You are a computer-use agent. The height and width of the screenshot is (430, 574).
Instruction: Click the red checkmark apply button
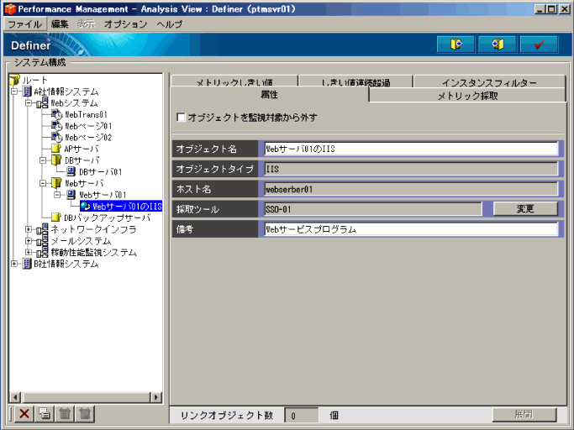[x=539, y=45]
